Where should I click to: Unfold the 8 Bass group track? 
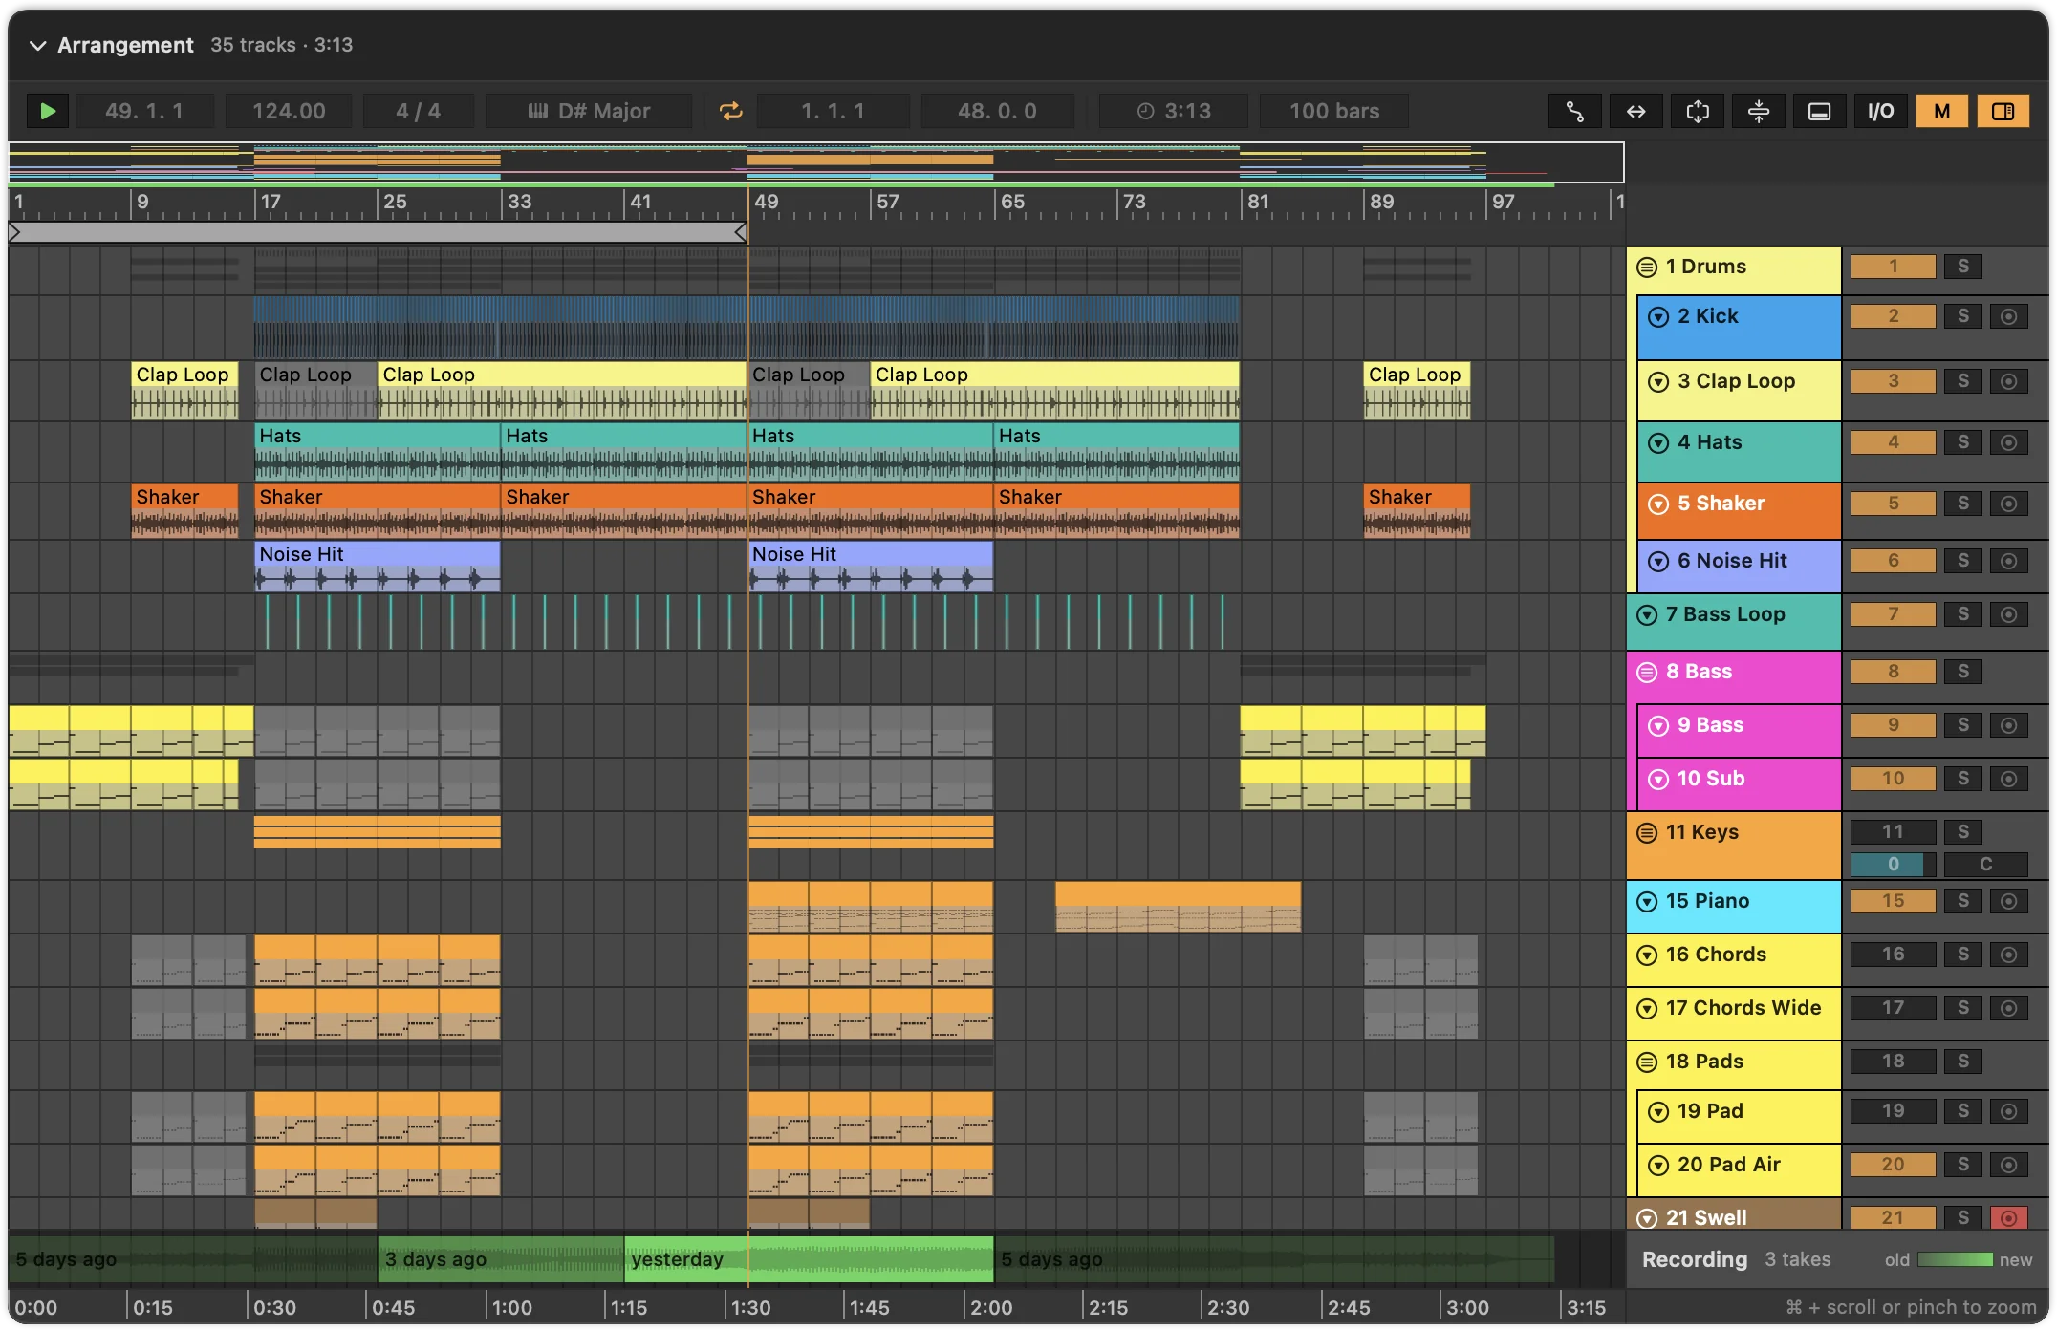1646,672
